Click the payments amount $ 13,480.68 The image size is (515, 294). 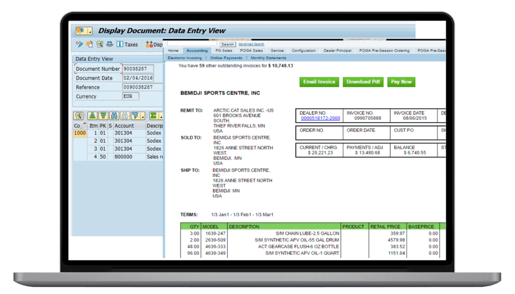pyautogui.click(x=368, y=153)
